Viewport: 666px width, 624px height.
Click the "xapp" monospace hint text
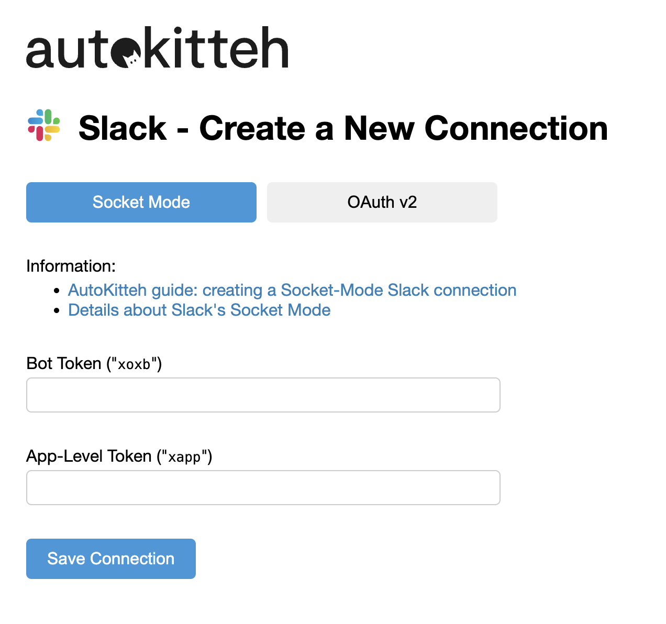[x=184, y=457]
